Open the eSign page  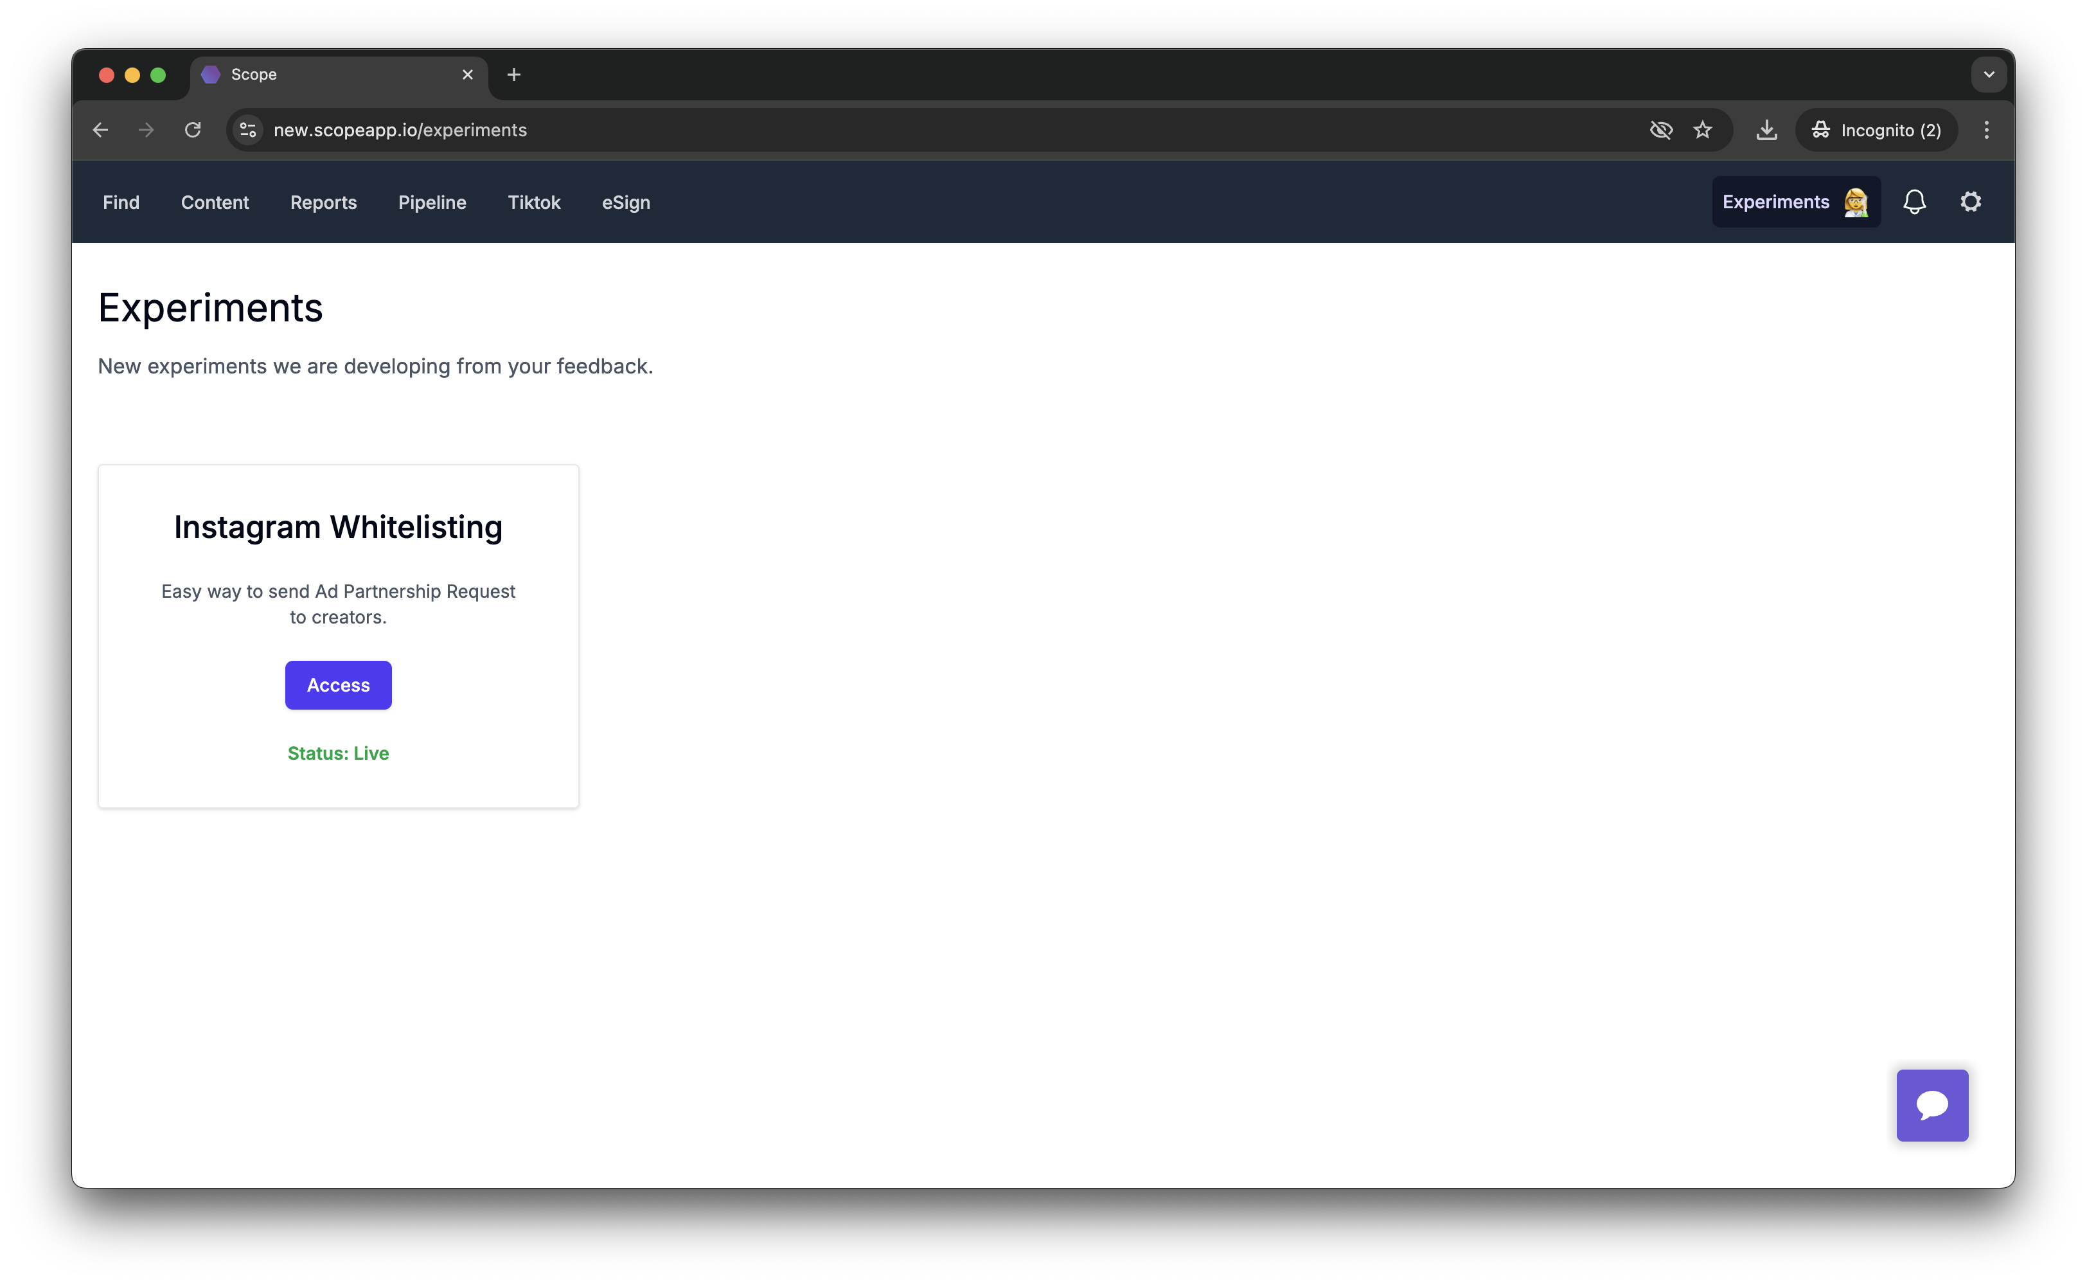click(626, 202)
